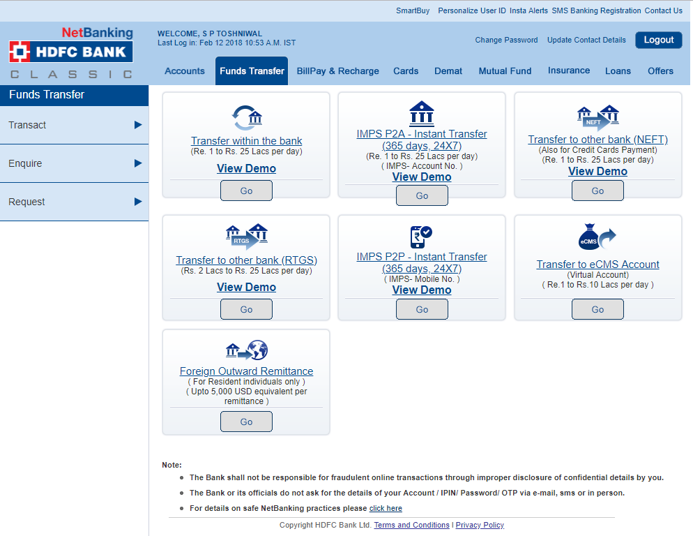Open Transfer to other bank (RTGS) link
This screenshot has width=693, height=536.
pyautogui.click(x=247, y=260)
